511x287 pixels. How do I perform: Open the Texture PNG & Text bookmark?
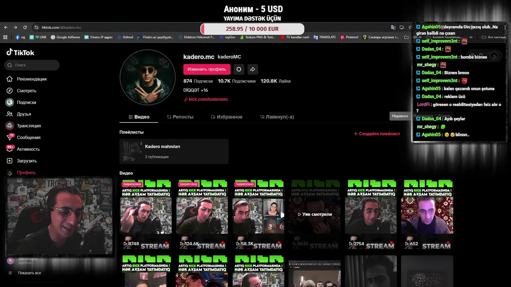(257, 37)
